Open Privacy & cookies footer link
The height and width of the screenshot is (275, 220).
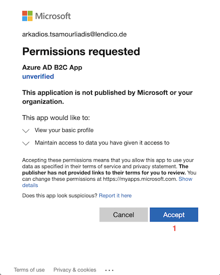75,270
